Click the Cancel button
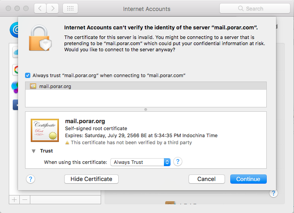This screenshot has width=294, height=213. [207, 179]
